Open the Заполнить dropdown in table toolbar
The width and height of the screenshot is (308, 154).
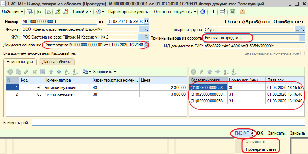(x=105, y=72)
